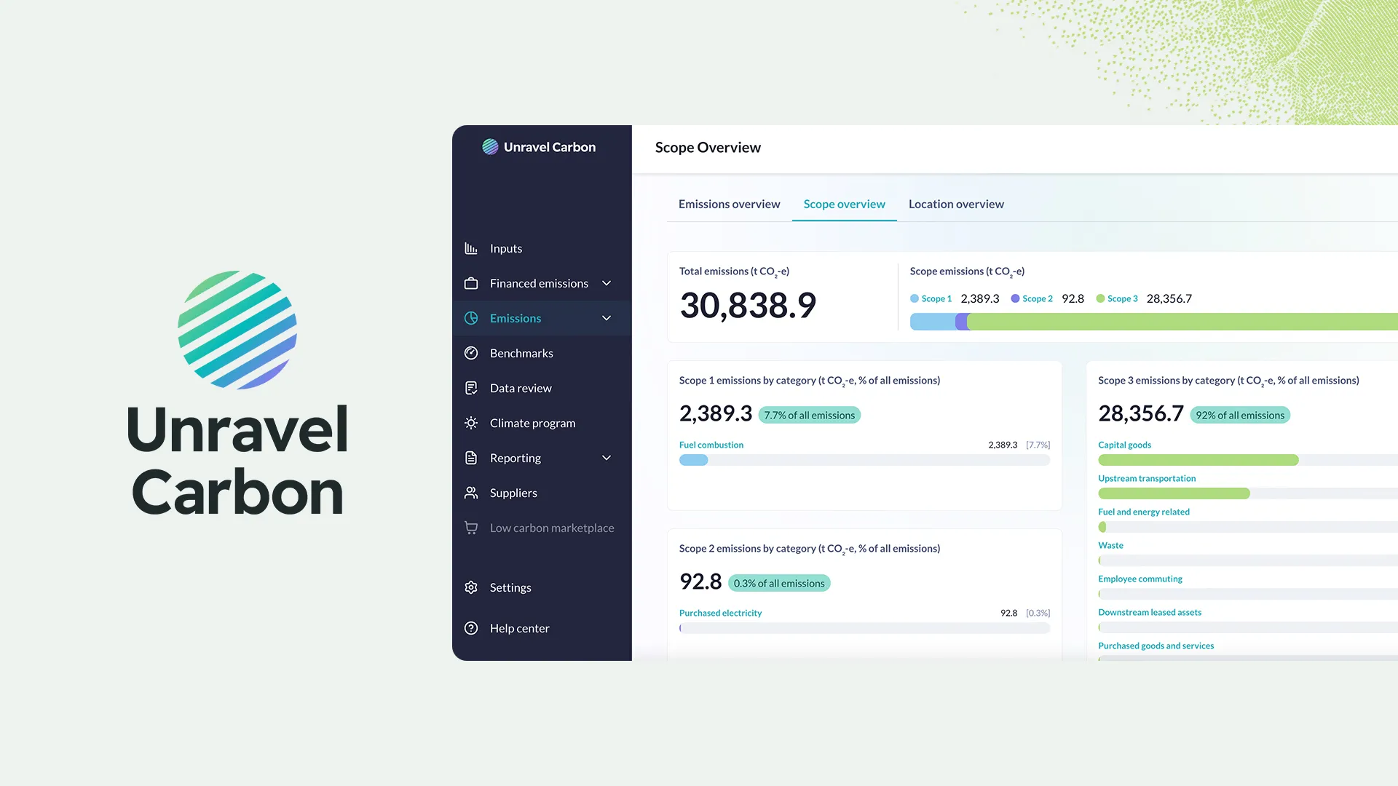Image resolution: width=1398 pixels, height=786 pixels.
Task: Switch to the Emissions overview tab
Action: (728, 204)
